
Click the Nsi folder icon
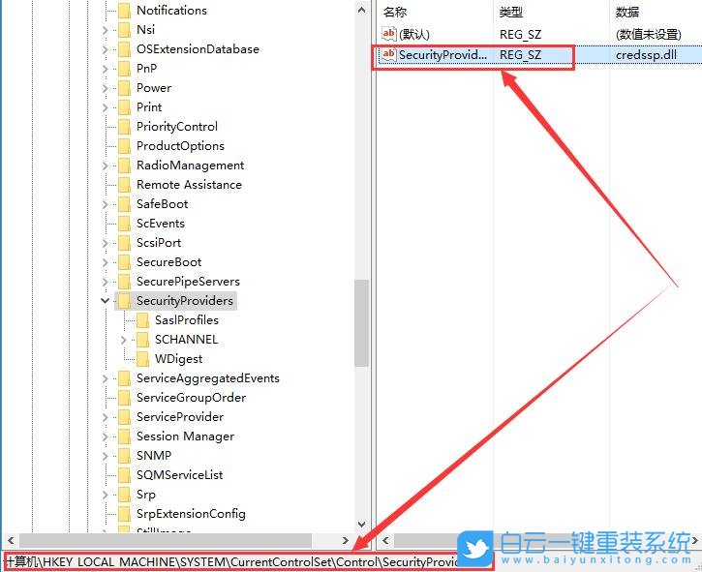pyautogui.click(x=124, y=30)
